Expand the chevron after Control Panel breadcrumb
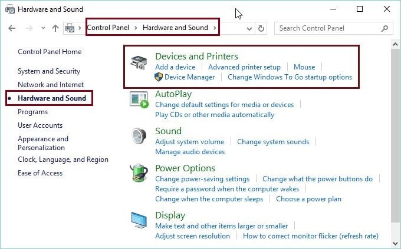This screenshot has height=249, width=401. [x=136, y=28]
